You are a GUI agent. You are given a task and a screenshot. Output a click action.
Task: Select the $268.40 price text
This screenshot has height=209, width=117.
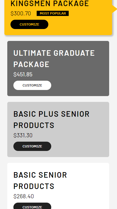coord(24,196)
